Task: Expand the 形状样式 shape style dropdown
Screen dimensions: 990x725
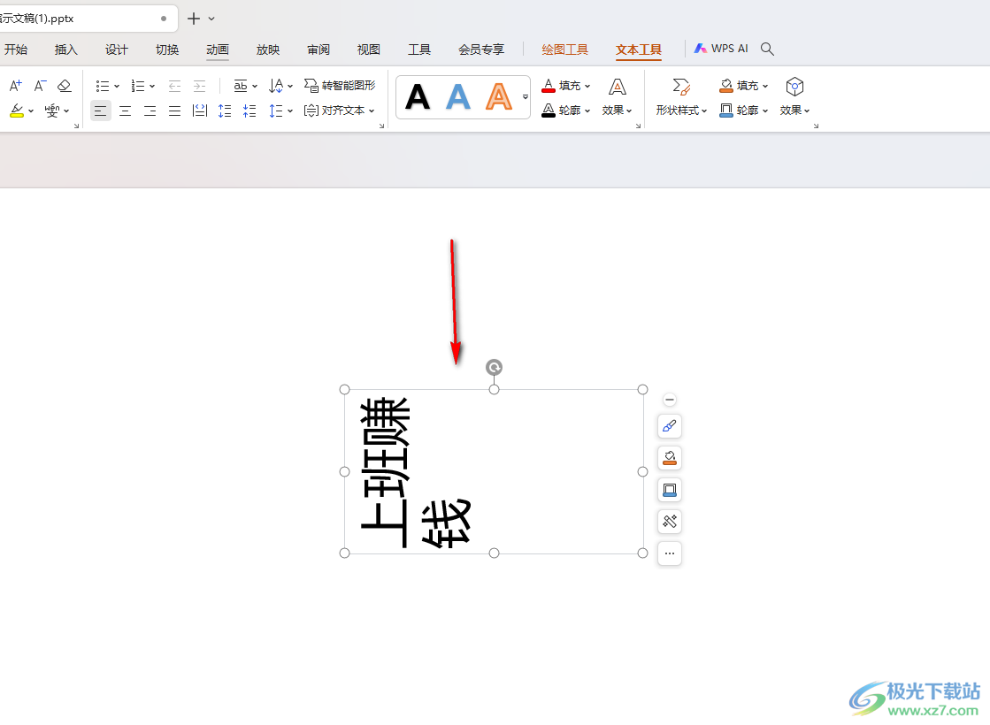Action: point(681,111)
